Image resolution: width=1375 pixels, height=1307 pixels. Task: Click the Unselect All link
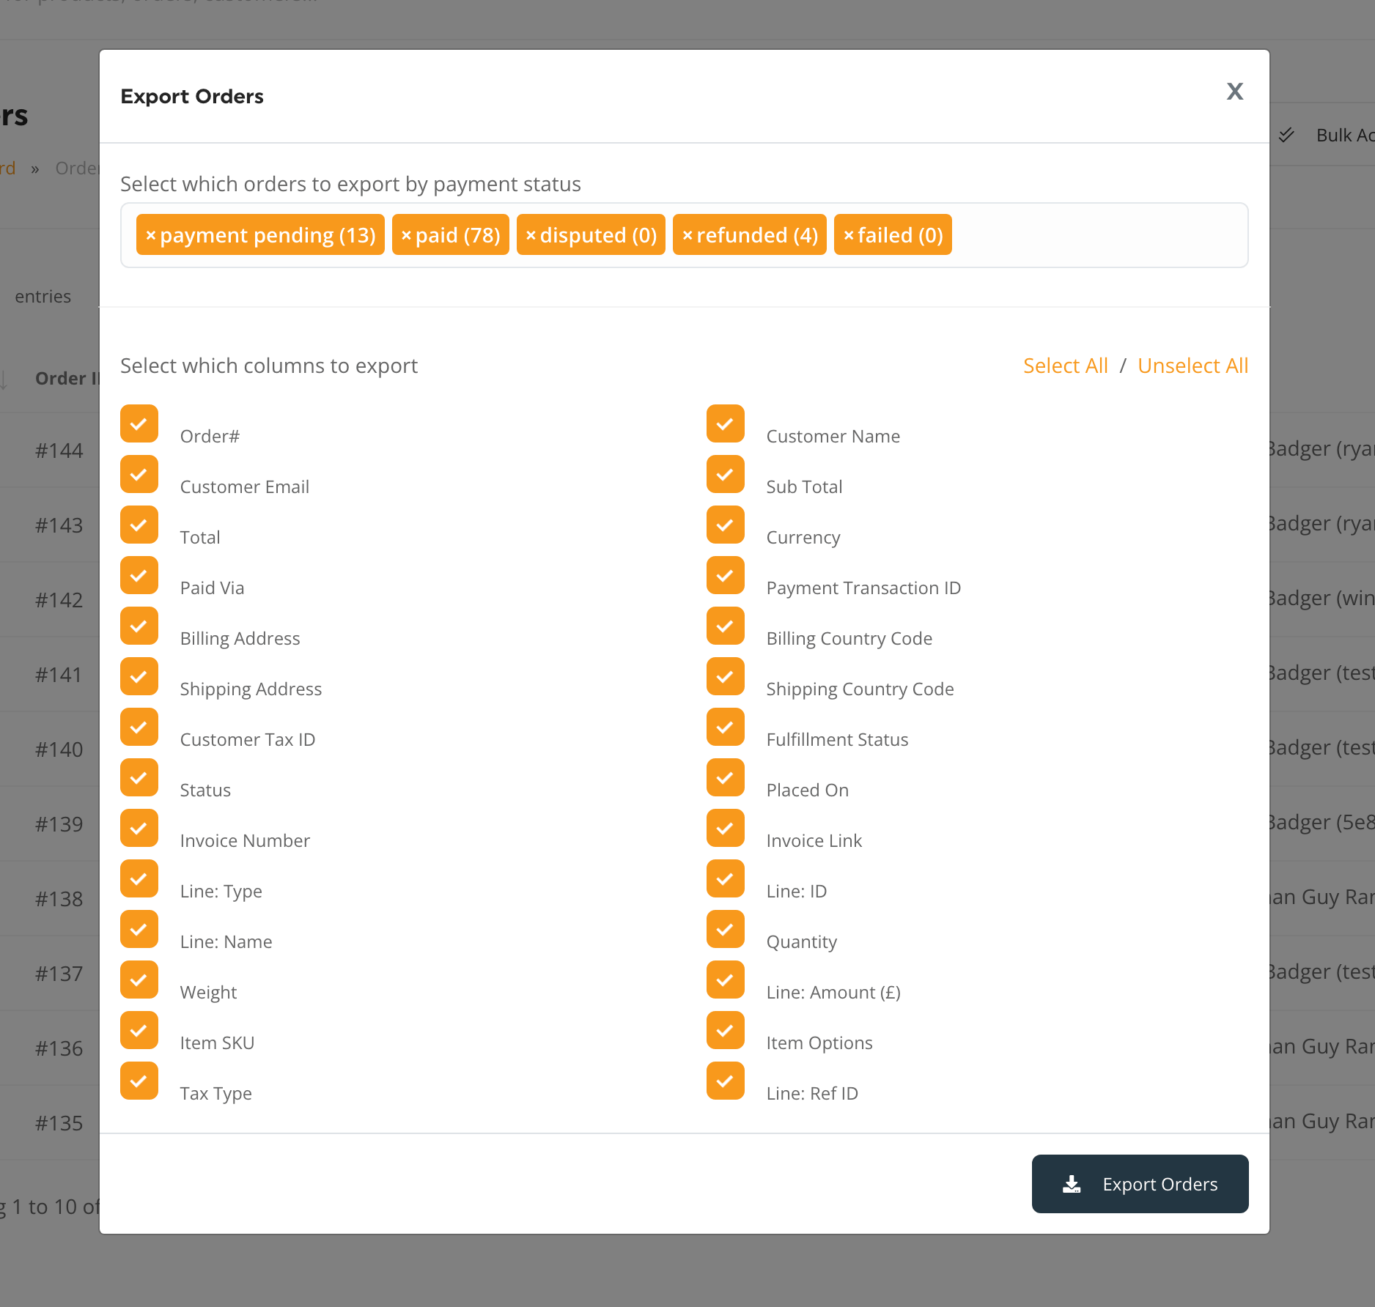click(x=1192, y=366)
